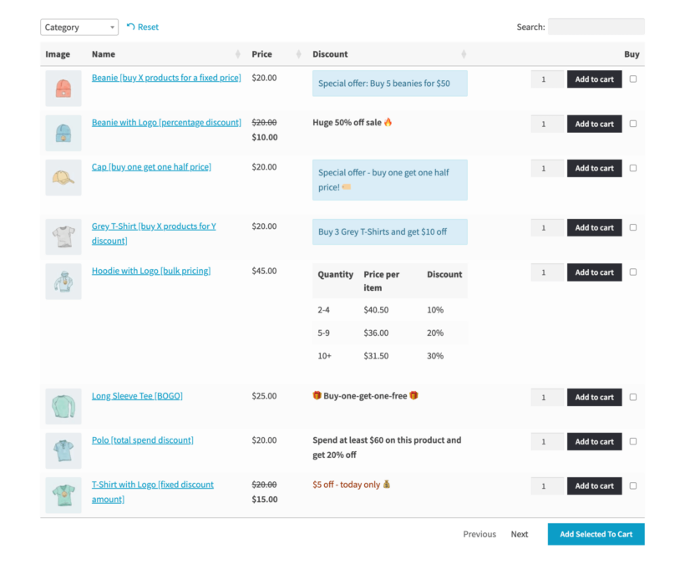Click the sort arrows on the Name column

tap(237, 53)
